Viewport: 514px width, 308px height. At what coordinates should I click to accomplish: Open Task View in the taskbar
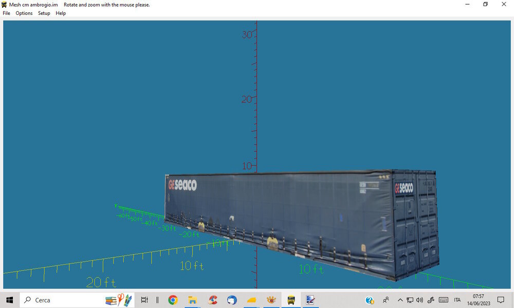click(x=144, y=300)
